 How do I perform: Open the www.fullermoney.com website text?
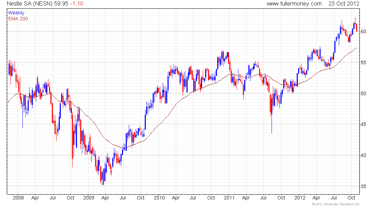294,4
